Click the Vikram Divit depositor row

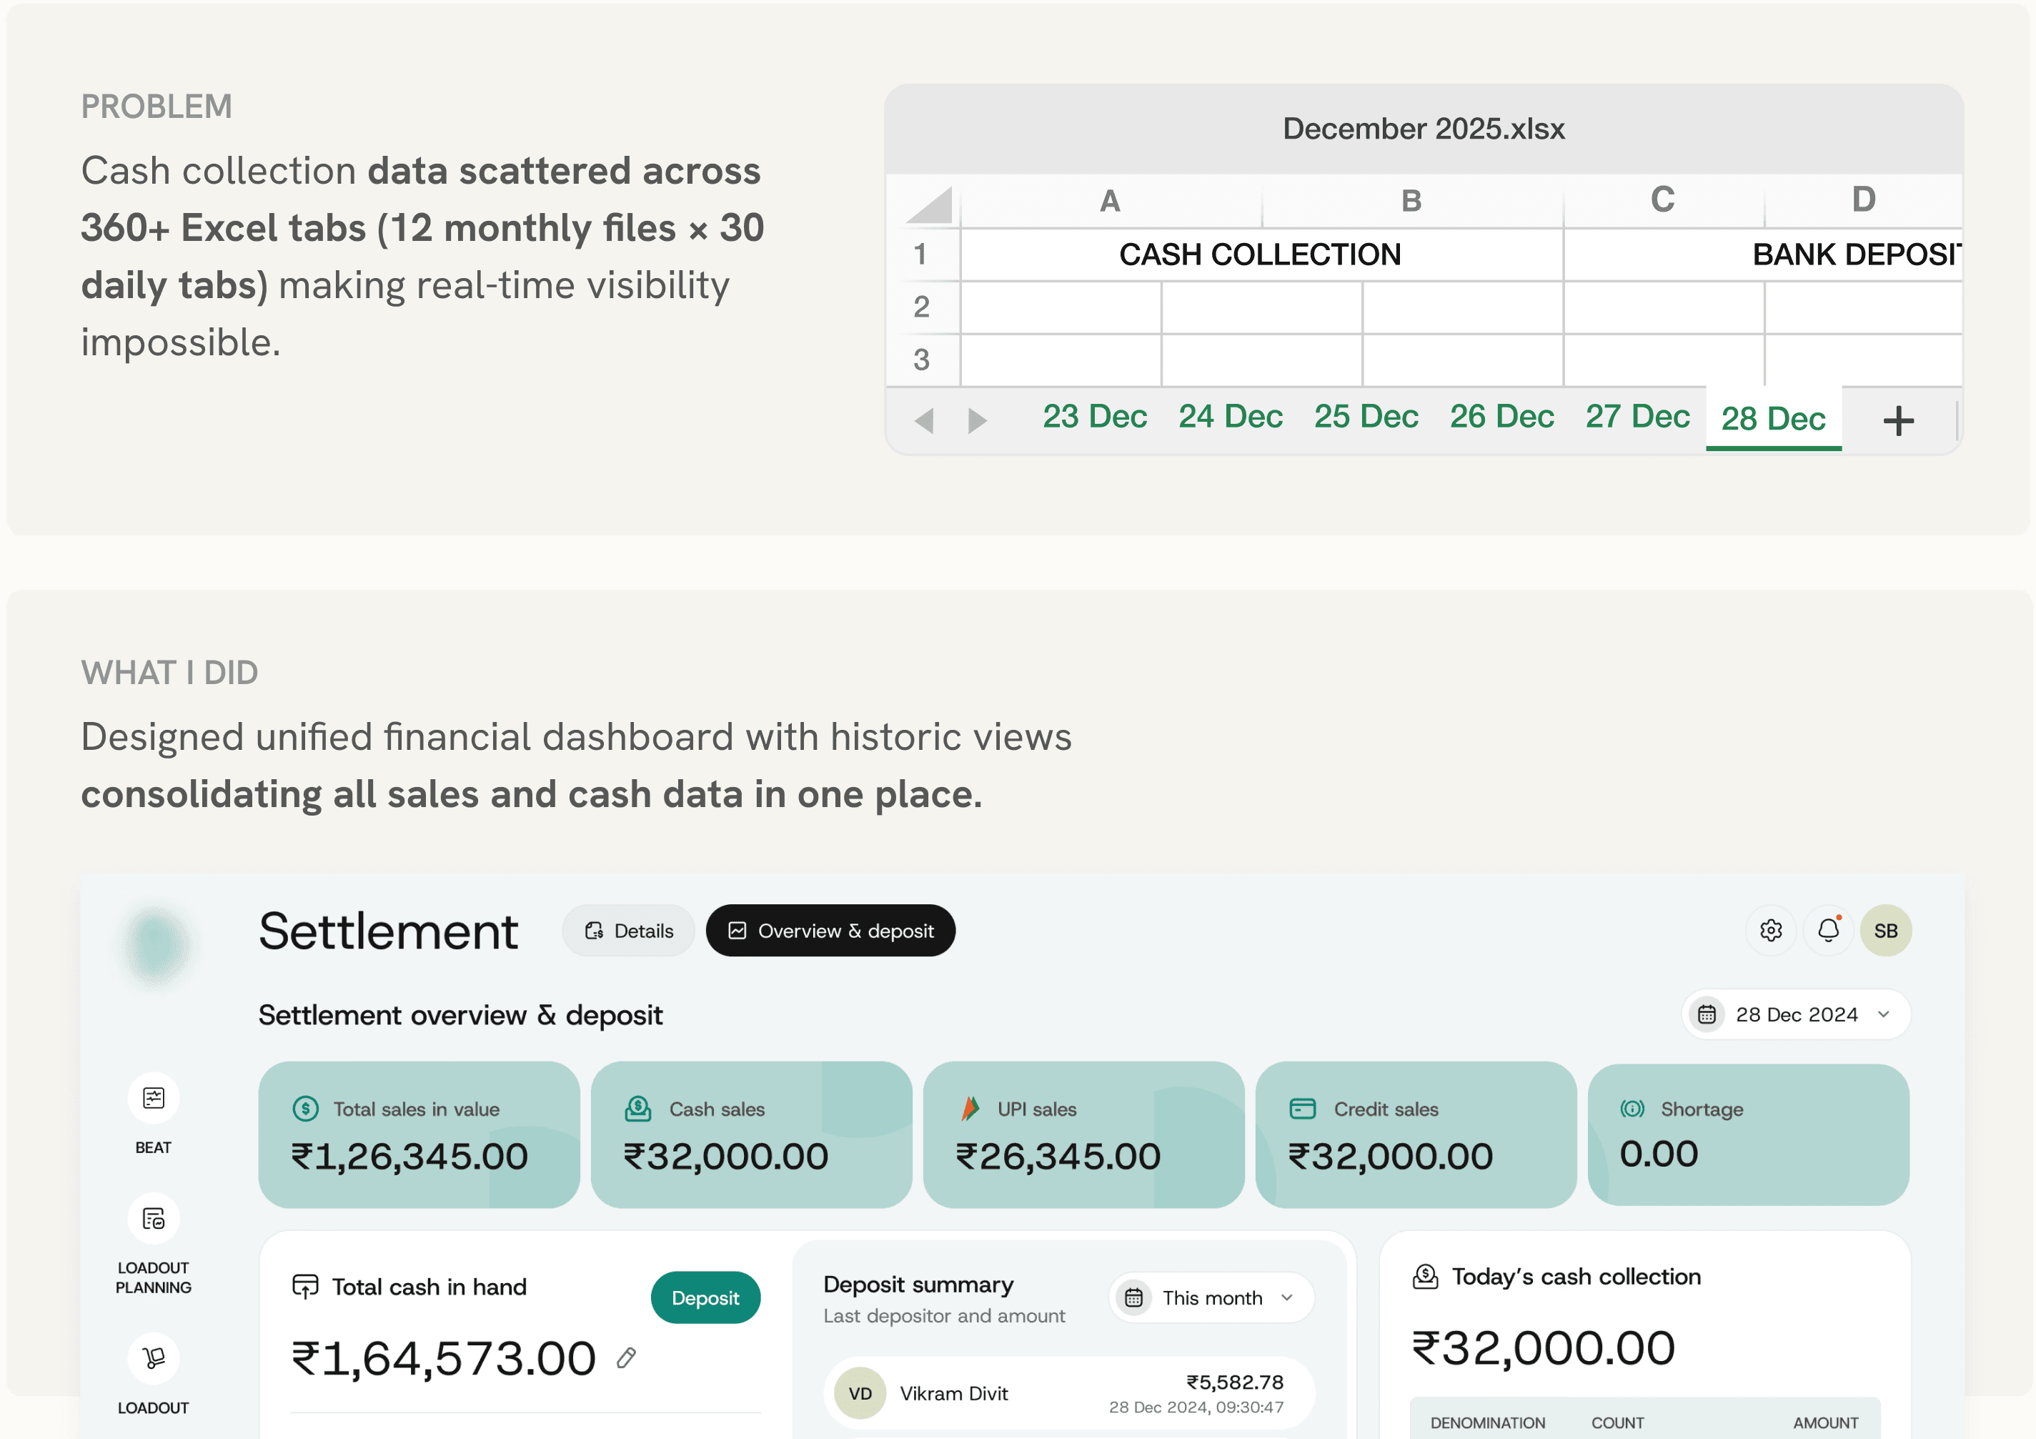(1068, 1393)
